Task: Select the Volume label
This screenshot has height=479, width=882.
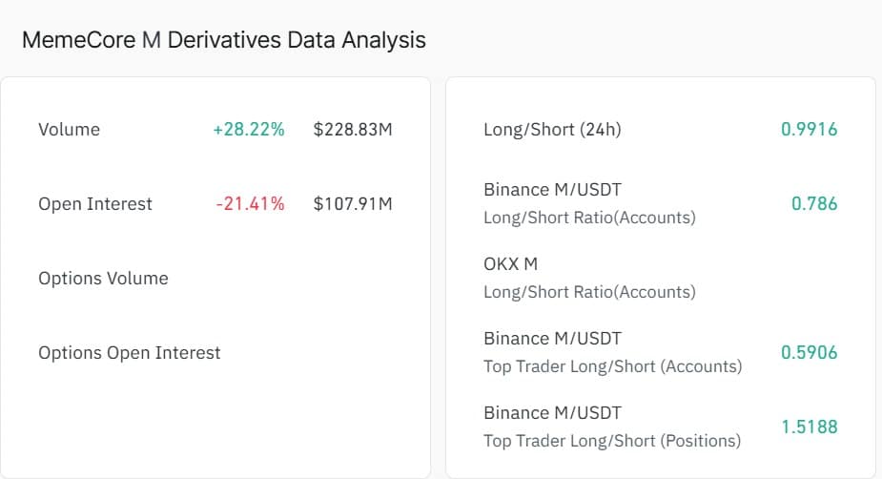Action: tap(69, 129)
